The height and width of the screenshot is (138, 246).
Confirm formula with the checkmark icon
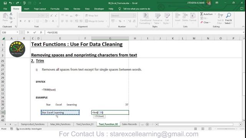[x=35, y=32]
